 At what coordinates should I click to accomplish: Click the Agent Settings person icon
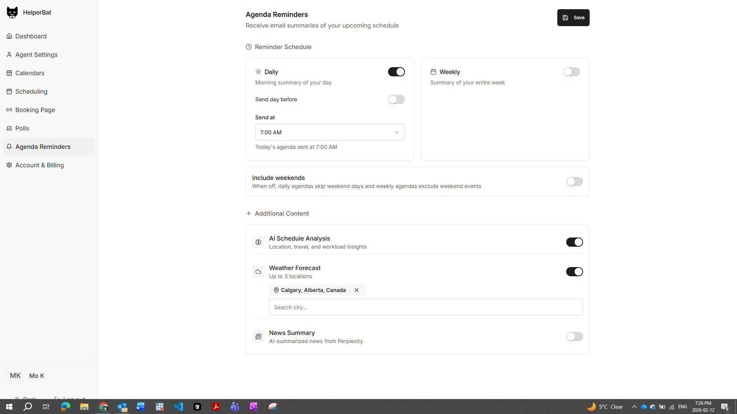tap(9, 54)
